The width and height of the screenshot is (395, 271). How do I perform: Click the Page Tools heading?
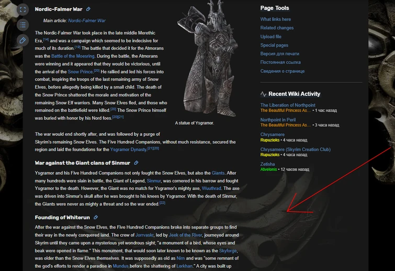point(275,8)
